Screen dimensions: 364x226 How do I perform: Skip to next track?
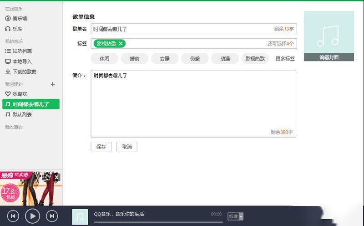point(52,216)
